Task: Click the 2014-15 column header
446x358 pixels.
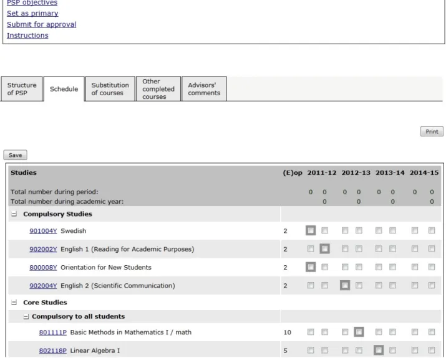Action: (424, 173)
